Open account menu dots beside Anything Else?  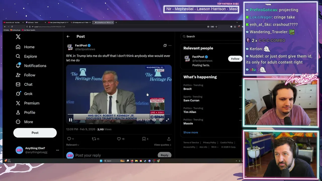pos(57,150)
